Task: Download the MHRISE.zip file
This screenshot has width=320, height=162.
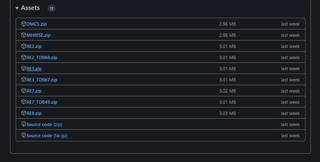Action: (x=38, y=35)
